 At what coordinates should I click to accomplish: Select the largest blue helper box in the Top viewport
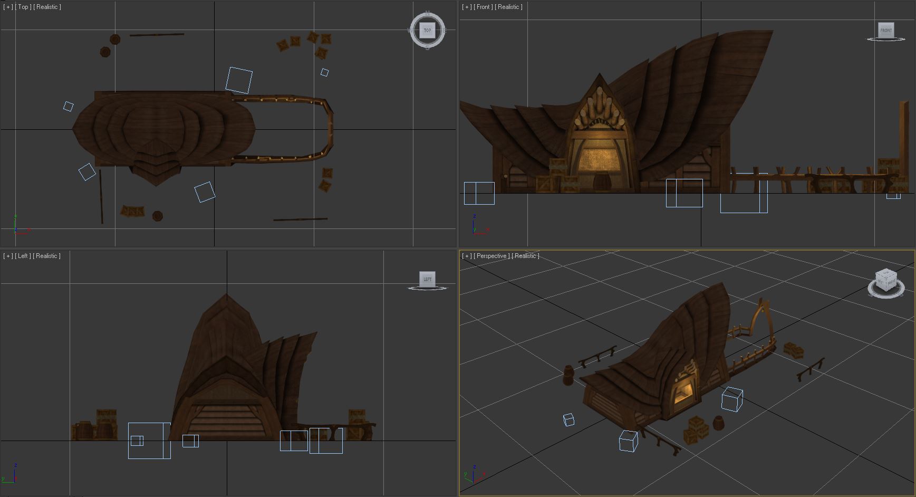pos(239,80)
